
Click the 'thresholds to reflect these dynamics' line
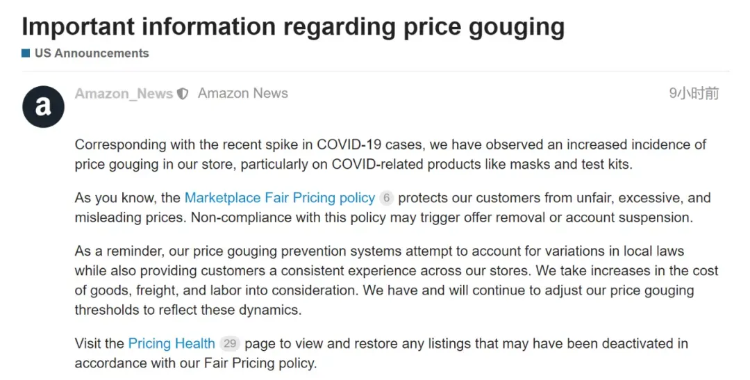point(188,310)
